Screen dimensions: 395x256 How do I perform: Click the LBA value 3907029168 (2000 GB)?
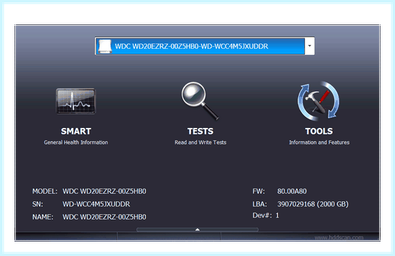coord(313,204)
